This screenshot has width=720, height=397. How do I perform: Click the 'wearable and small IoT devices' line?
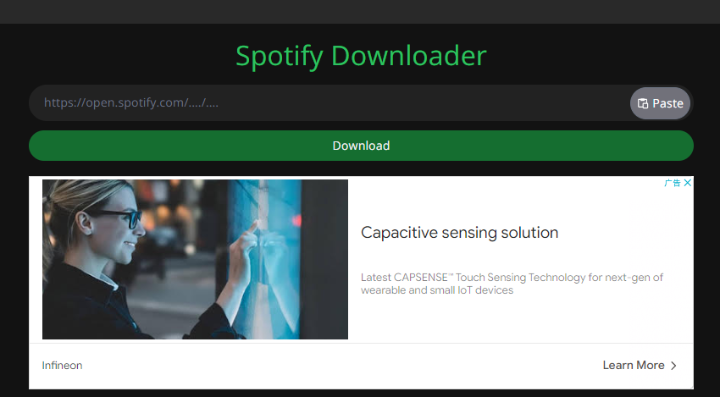coord(437,290)
